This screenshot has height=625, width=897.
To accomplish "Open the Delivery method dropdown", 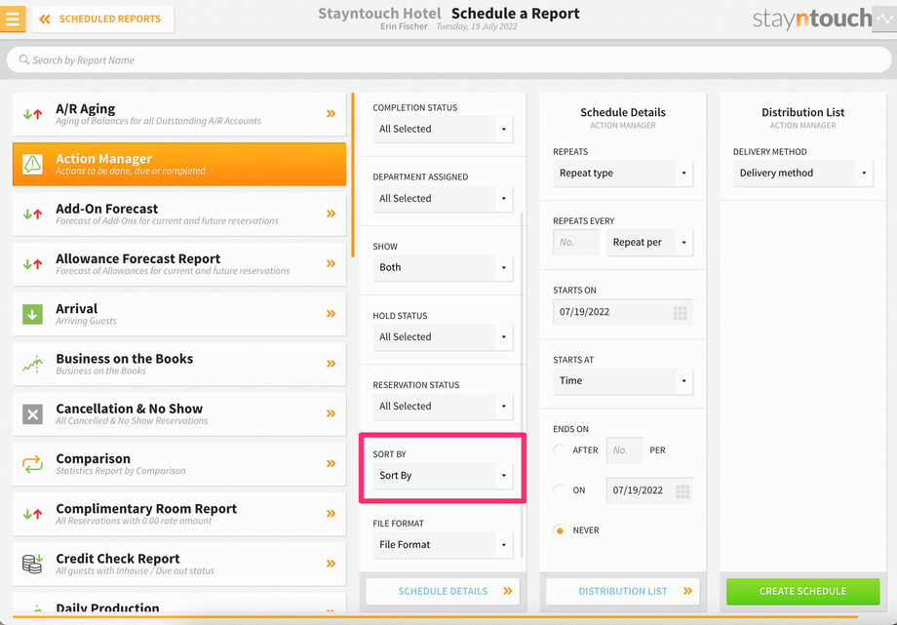I will pyautogui.click(x=803, y=174).
